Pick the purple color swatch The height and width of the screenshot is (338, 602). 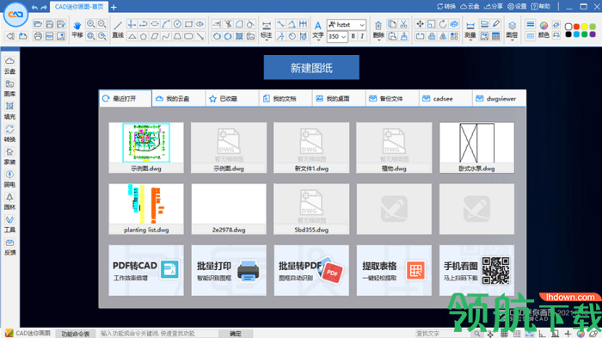[x=593, y=34]
